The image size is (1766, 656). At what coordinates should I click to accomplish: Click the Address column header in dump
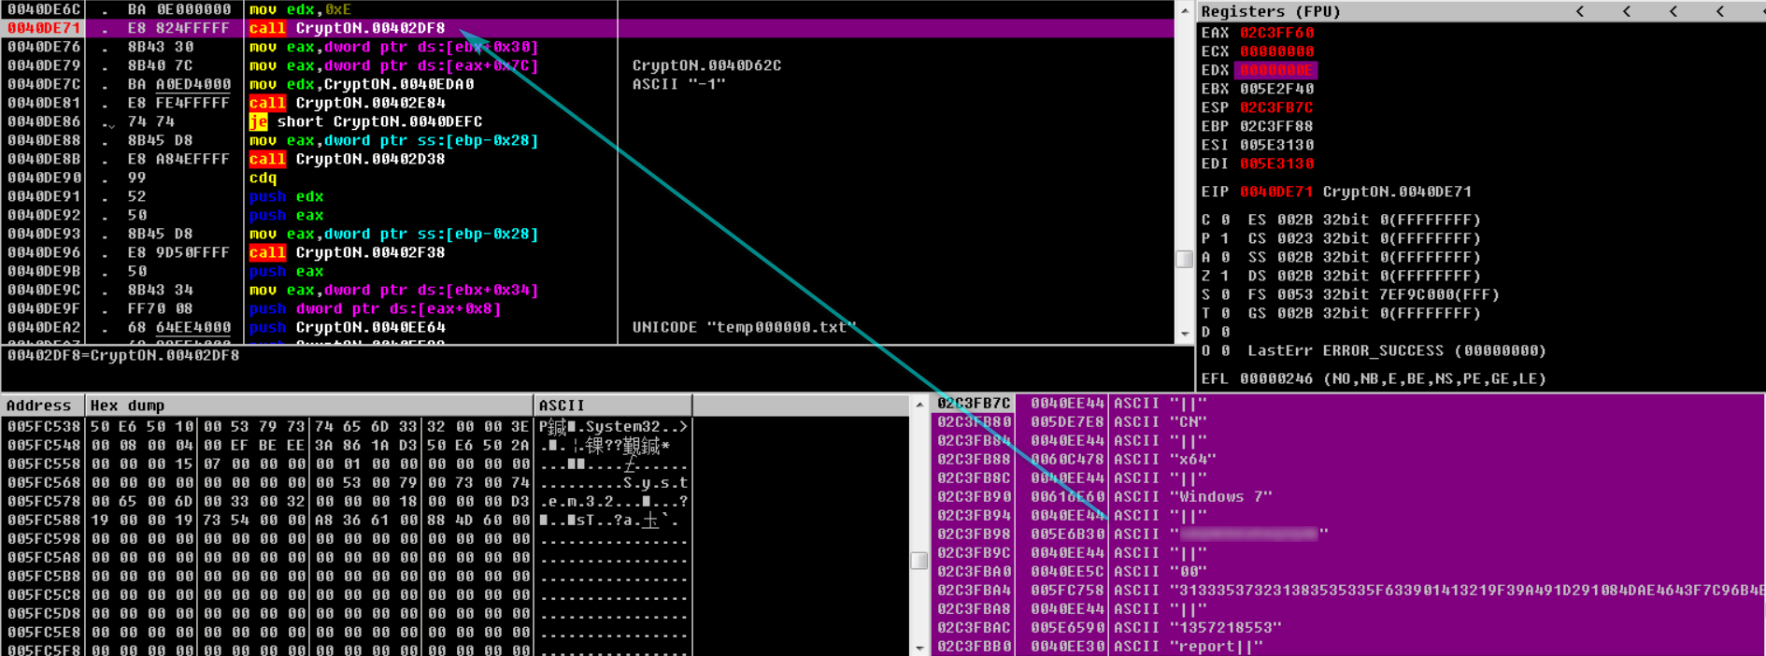[x=39, y=406]
